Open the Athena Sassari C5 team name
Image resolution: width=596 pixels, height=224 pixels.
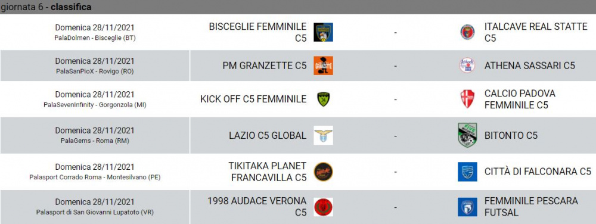point(530,66)
